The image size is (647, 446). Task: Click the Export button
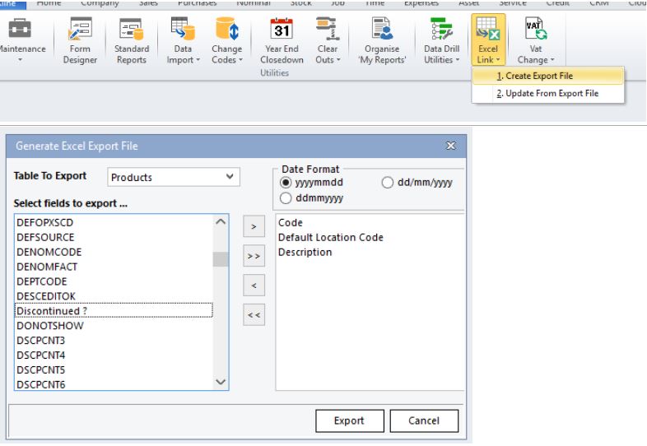[x=350, y=420]
